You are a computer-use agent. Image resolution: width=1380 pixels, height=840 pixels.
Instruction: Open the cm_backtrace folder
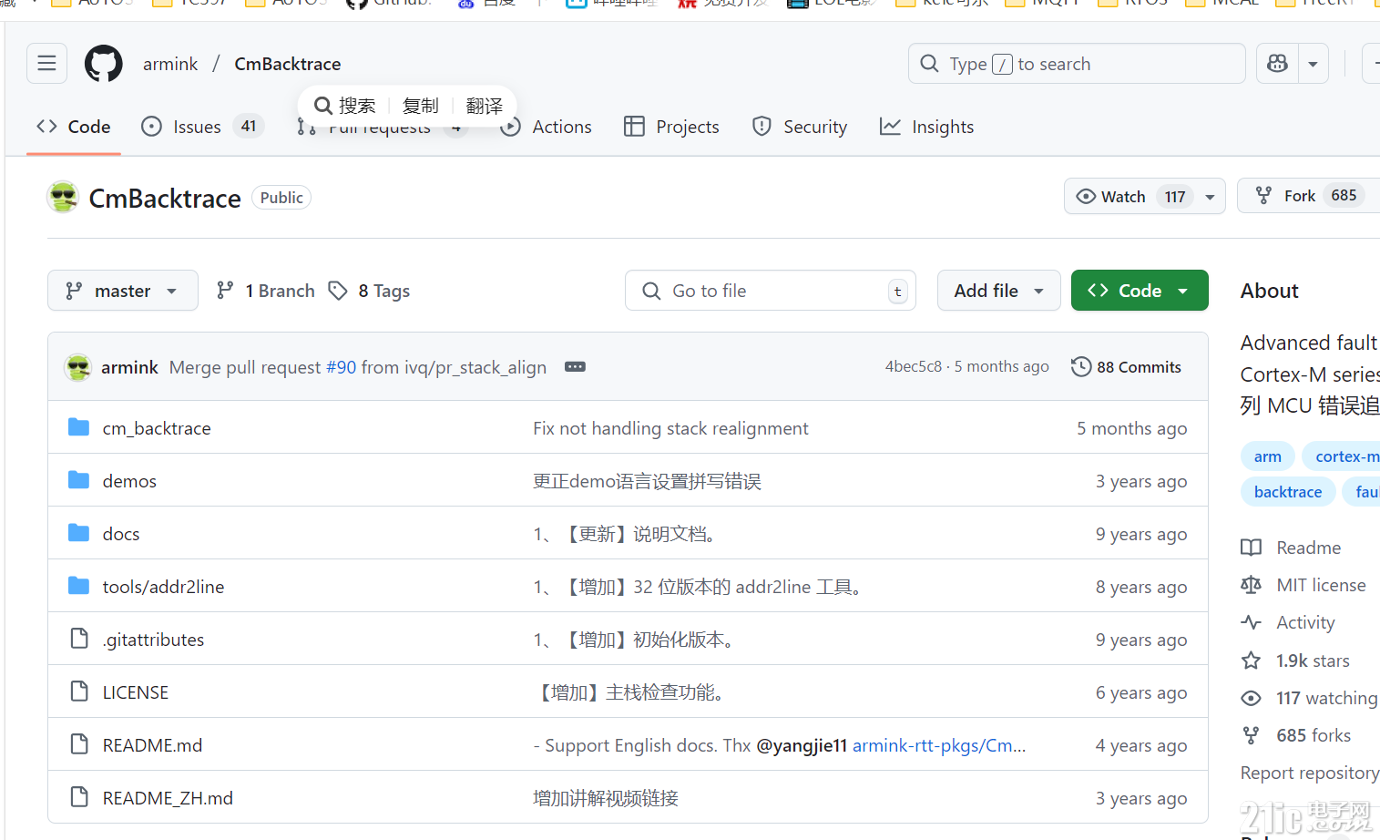(x=157, y=428)
